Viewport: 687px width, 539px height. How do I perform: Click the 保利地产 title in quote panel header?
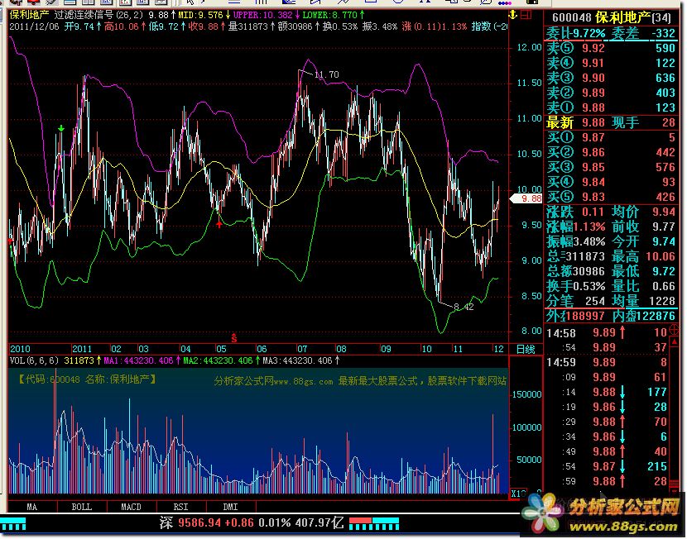623,17
